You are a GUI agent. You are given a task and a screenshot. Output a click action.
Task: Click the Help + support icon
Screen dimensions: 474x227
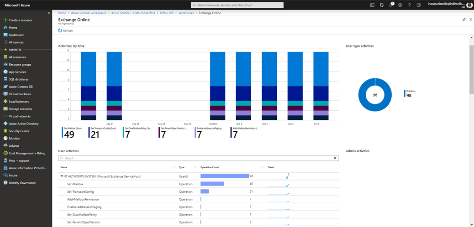(x=5, y=160)
